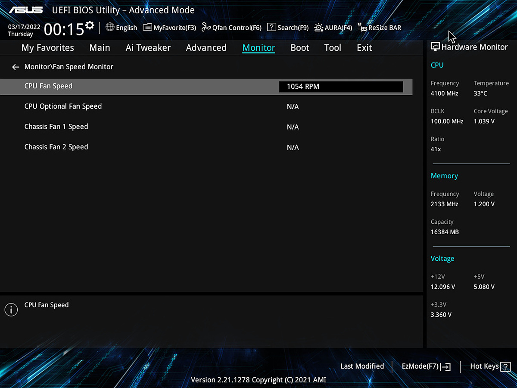This screenshot has height=388, width=517.
Task: Click the info icon in help pane
Action: [x=11, y=310]
